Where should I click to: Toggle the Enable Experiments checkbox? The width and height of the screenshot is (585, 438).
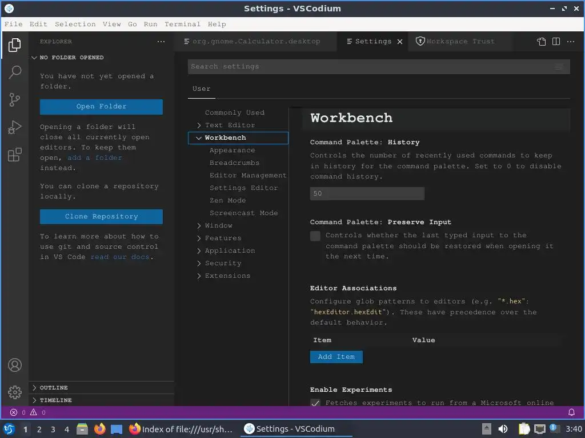click(315, 403)
